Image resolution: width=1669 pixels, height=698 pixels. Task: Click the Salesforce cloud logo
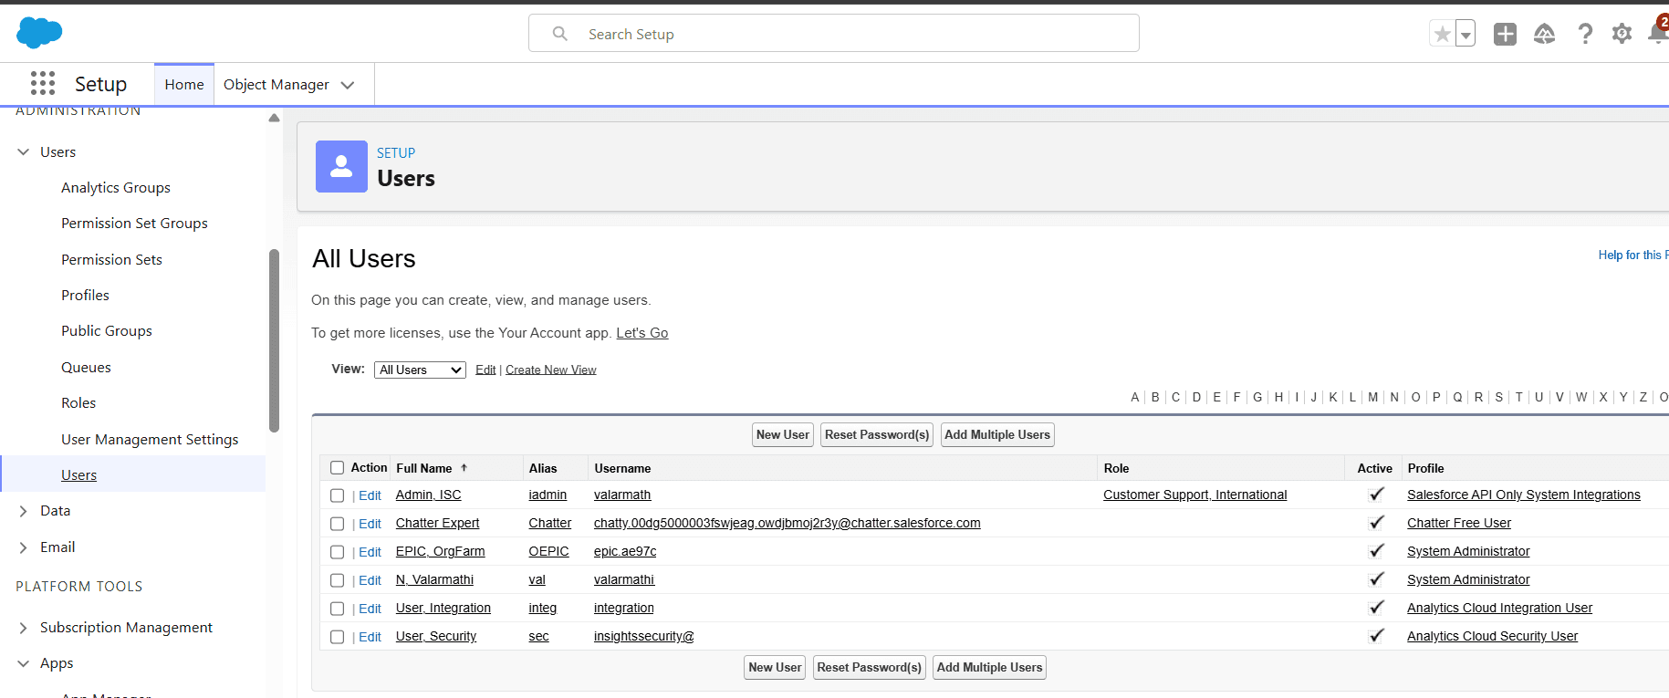coord(39,33)
